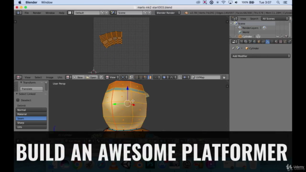Click RenderLayers data icon in outliner row
306x172 pixels.
click(264, 28)
